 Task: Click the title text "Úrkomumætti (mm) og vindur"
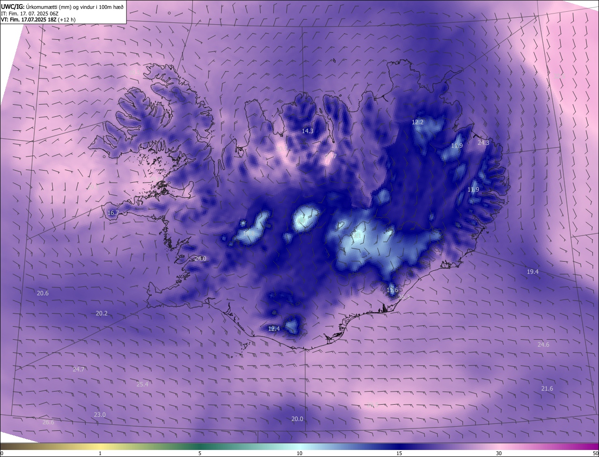coord(61,7)
